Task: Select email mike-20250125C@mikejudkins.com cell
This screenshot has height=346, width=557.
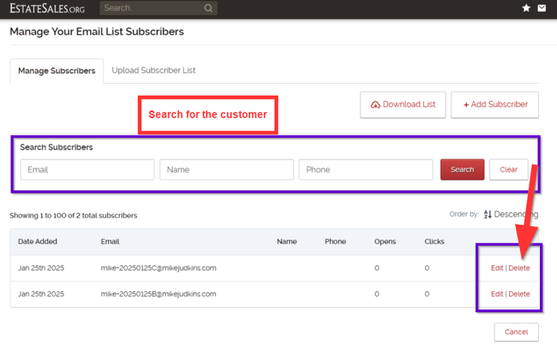Action: [159, 269]
